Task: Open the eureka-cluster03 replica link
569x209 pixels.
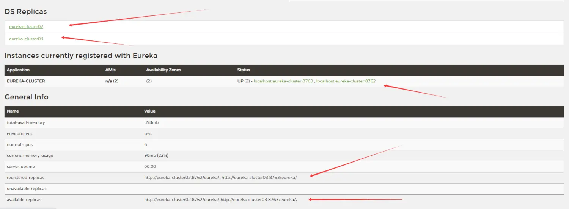Action: (26, 39)
